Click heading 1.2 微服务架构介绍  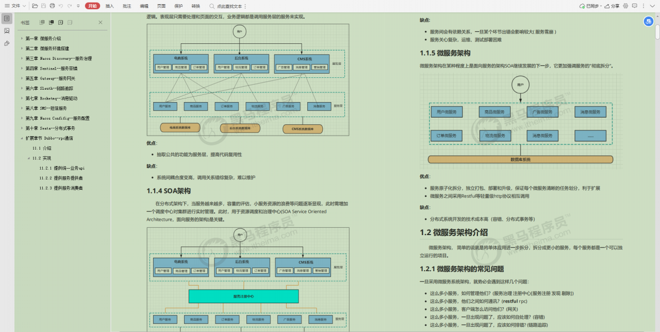pos(454,233)
